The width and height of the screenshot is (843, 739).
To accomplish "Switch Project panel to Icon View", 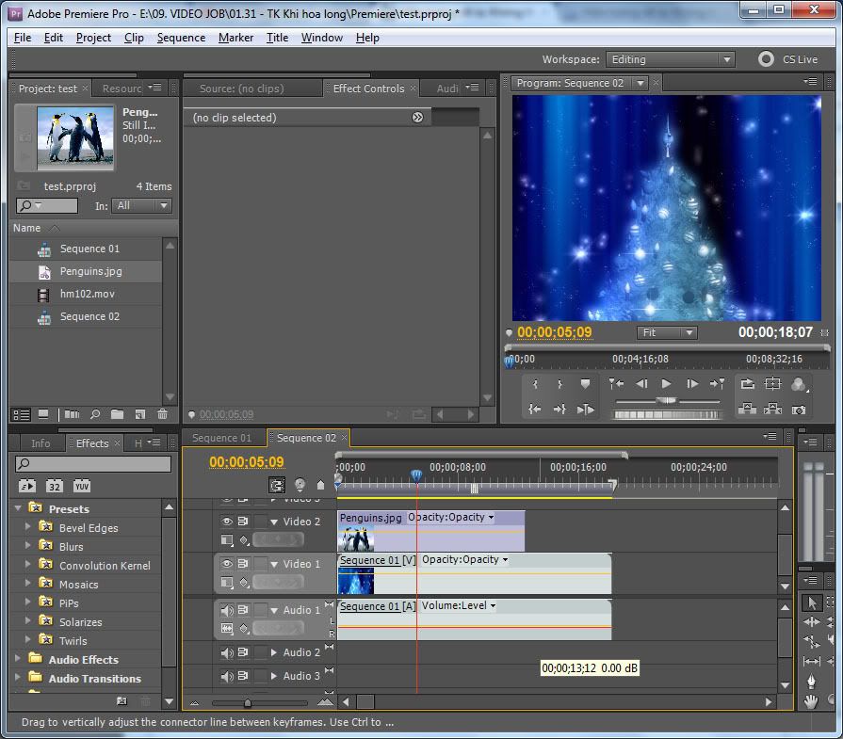I will [43, 414].
